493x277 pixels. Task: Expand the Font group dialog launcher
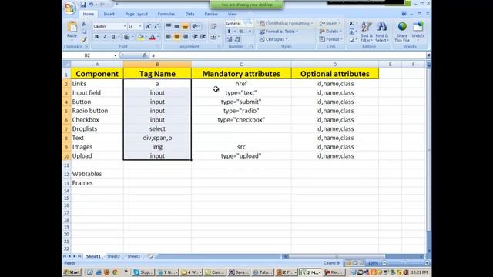click(x=159, y=46)
